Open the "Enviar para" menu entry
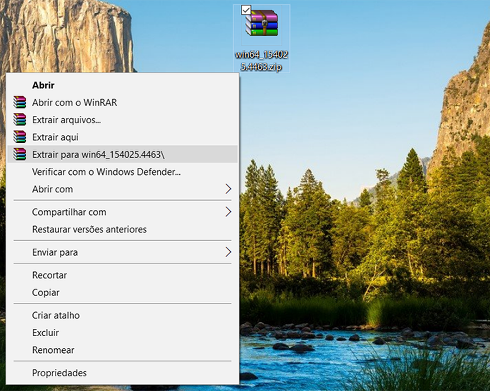 (x=122, y=252)
